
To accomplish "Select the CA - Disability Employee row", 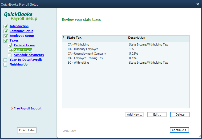I will (126, 49).
